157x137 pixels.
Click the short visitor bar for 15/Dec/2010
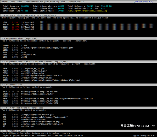(x=43, y=22)
